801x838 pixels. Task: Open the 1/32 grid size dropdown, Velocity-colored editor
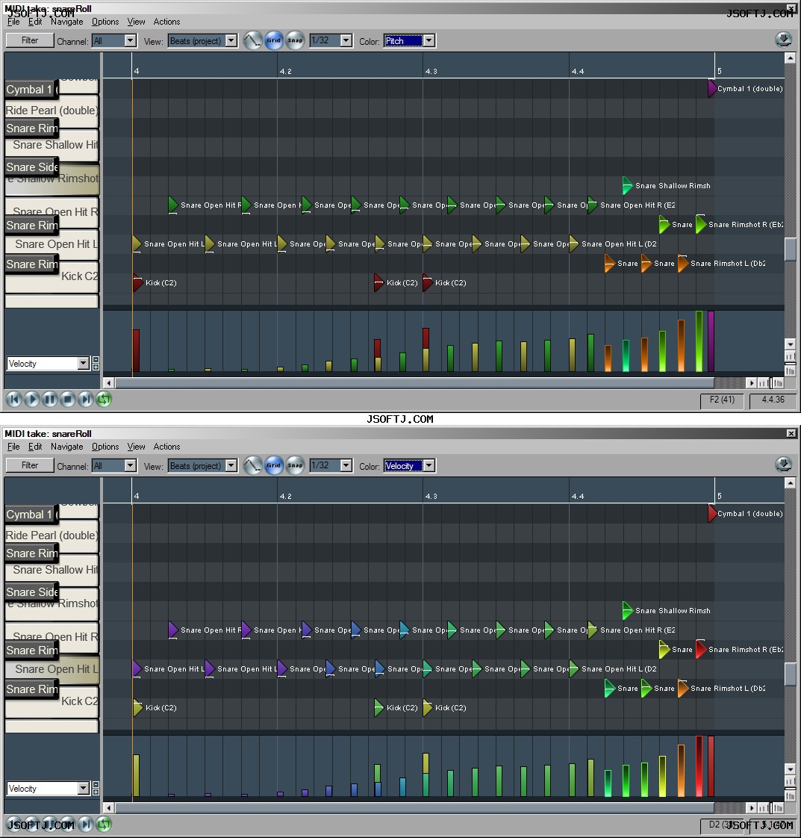[331, 465]
